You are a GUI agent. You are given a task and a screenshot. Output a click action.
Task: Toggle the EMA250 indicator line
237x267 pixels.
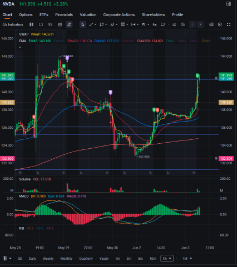click(150, 41)
